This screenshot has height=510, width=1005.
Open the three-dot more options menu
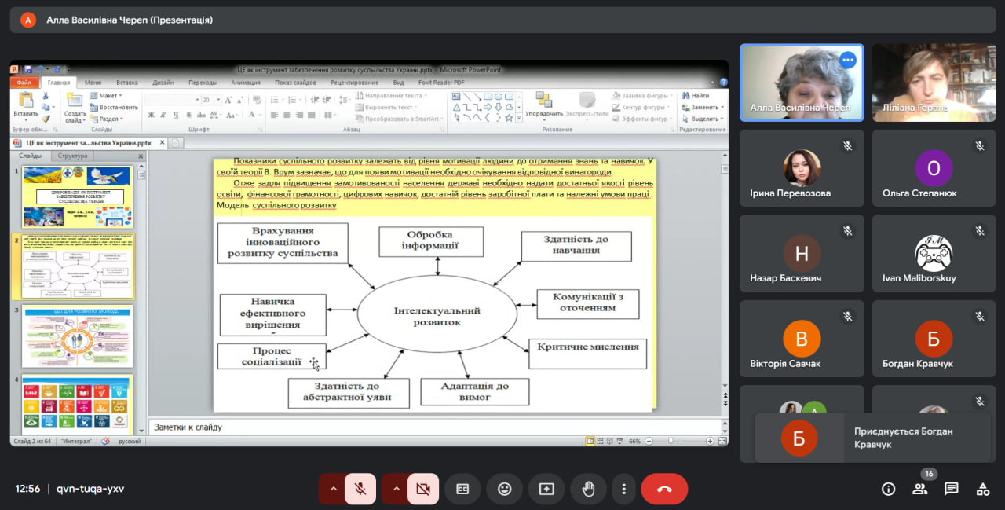[623, 489]
